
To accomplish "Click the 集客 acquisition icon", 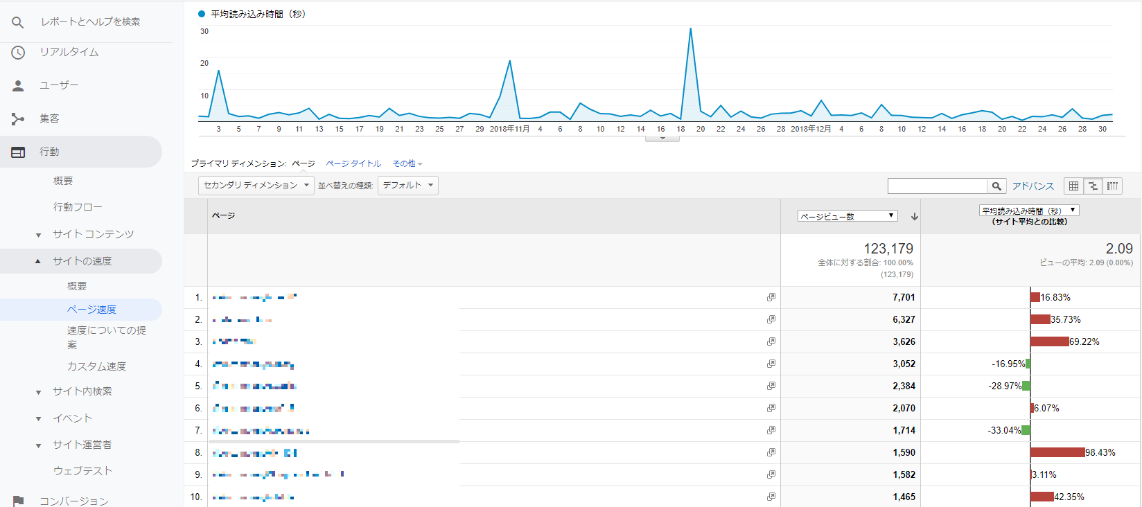I will [x=18, y=119].
